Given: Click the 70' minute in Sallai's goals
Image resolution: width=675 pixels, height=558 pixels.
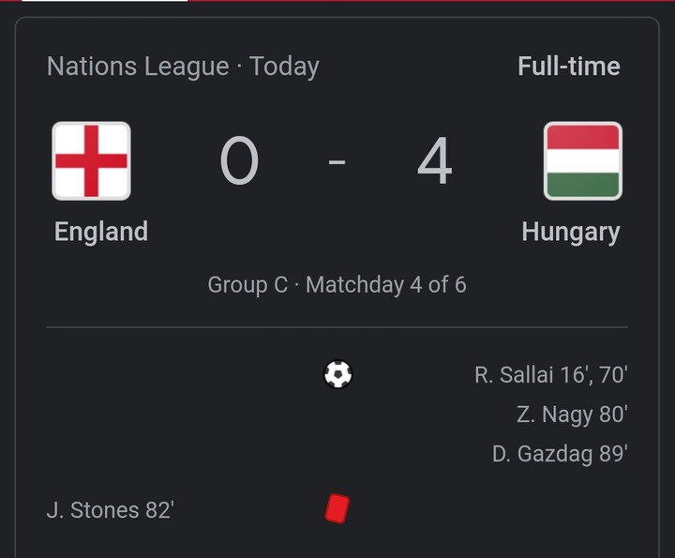Looking at the screenshot, I should click(613, 374).
